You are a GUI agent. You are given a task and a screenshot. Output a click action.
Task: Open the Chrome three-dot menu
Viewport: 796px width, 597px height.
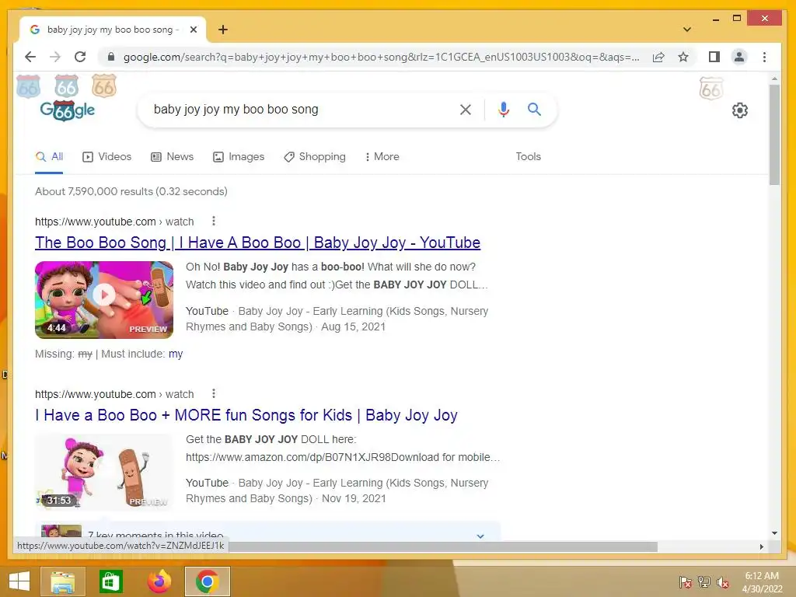pos(765,57)
